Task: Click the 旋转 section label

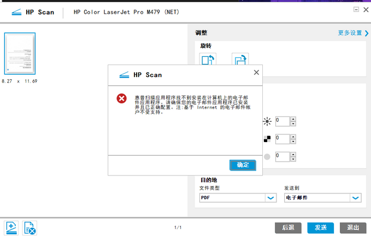Action: pos(205,46)
